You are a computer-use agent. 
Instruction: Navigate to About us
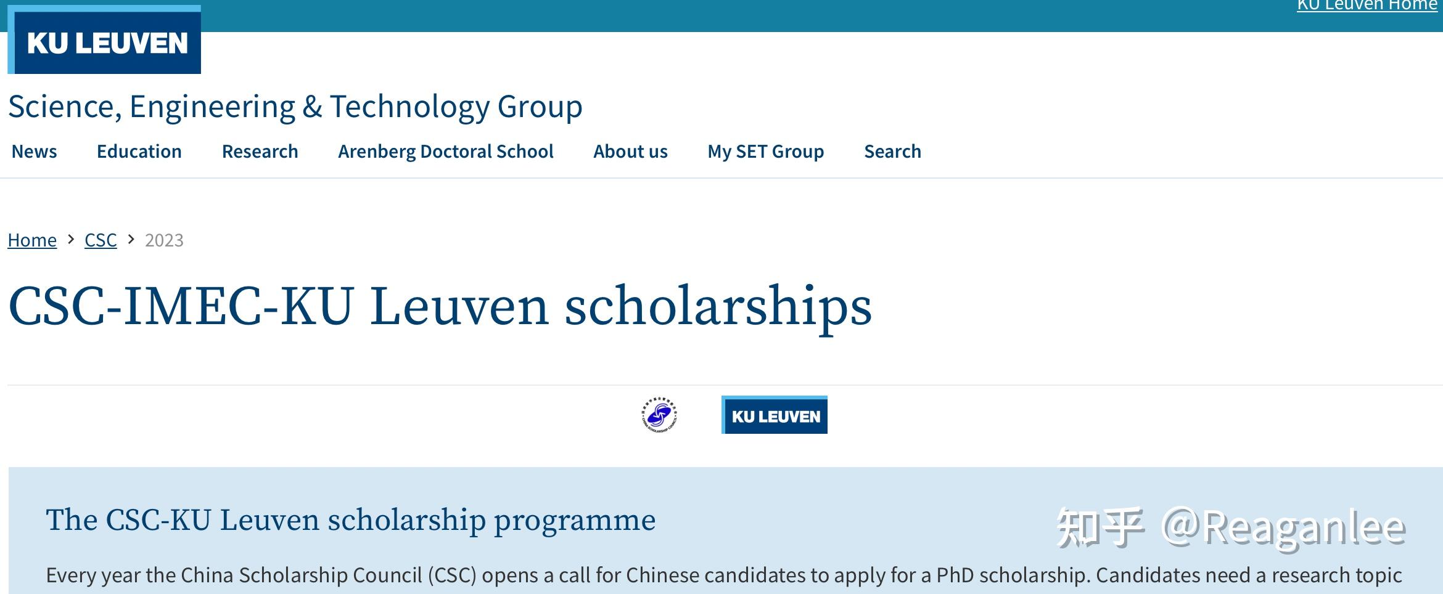point(630,152)
